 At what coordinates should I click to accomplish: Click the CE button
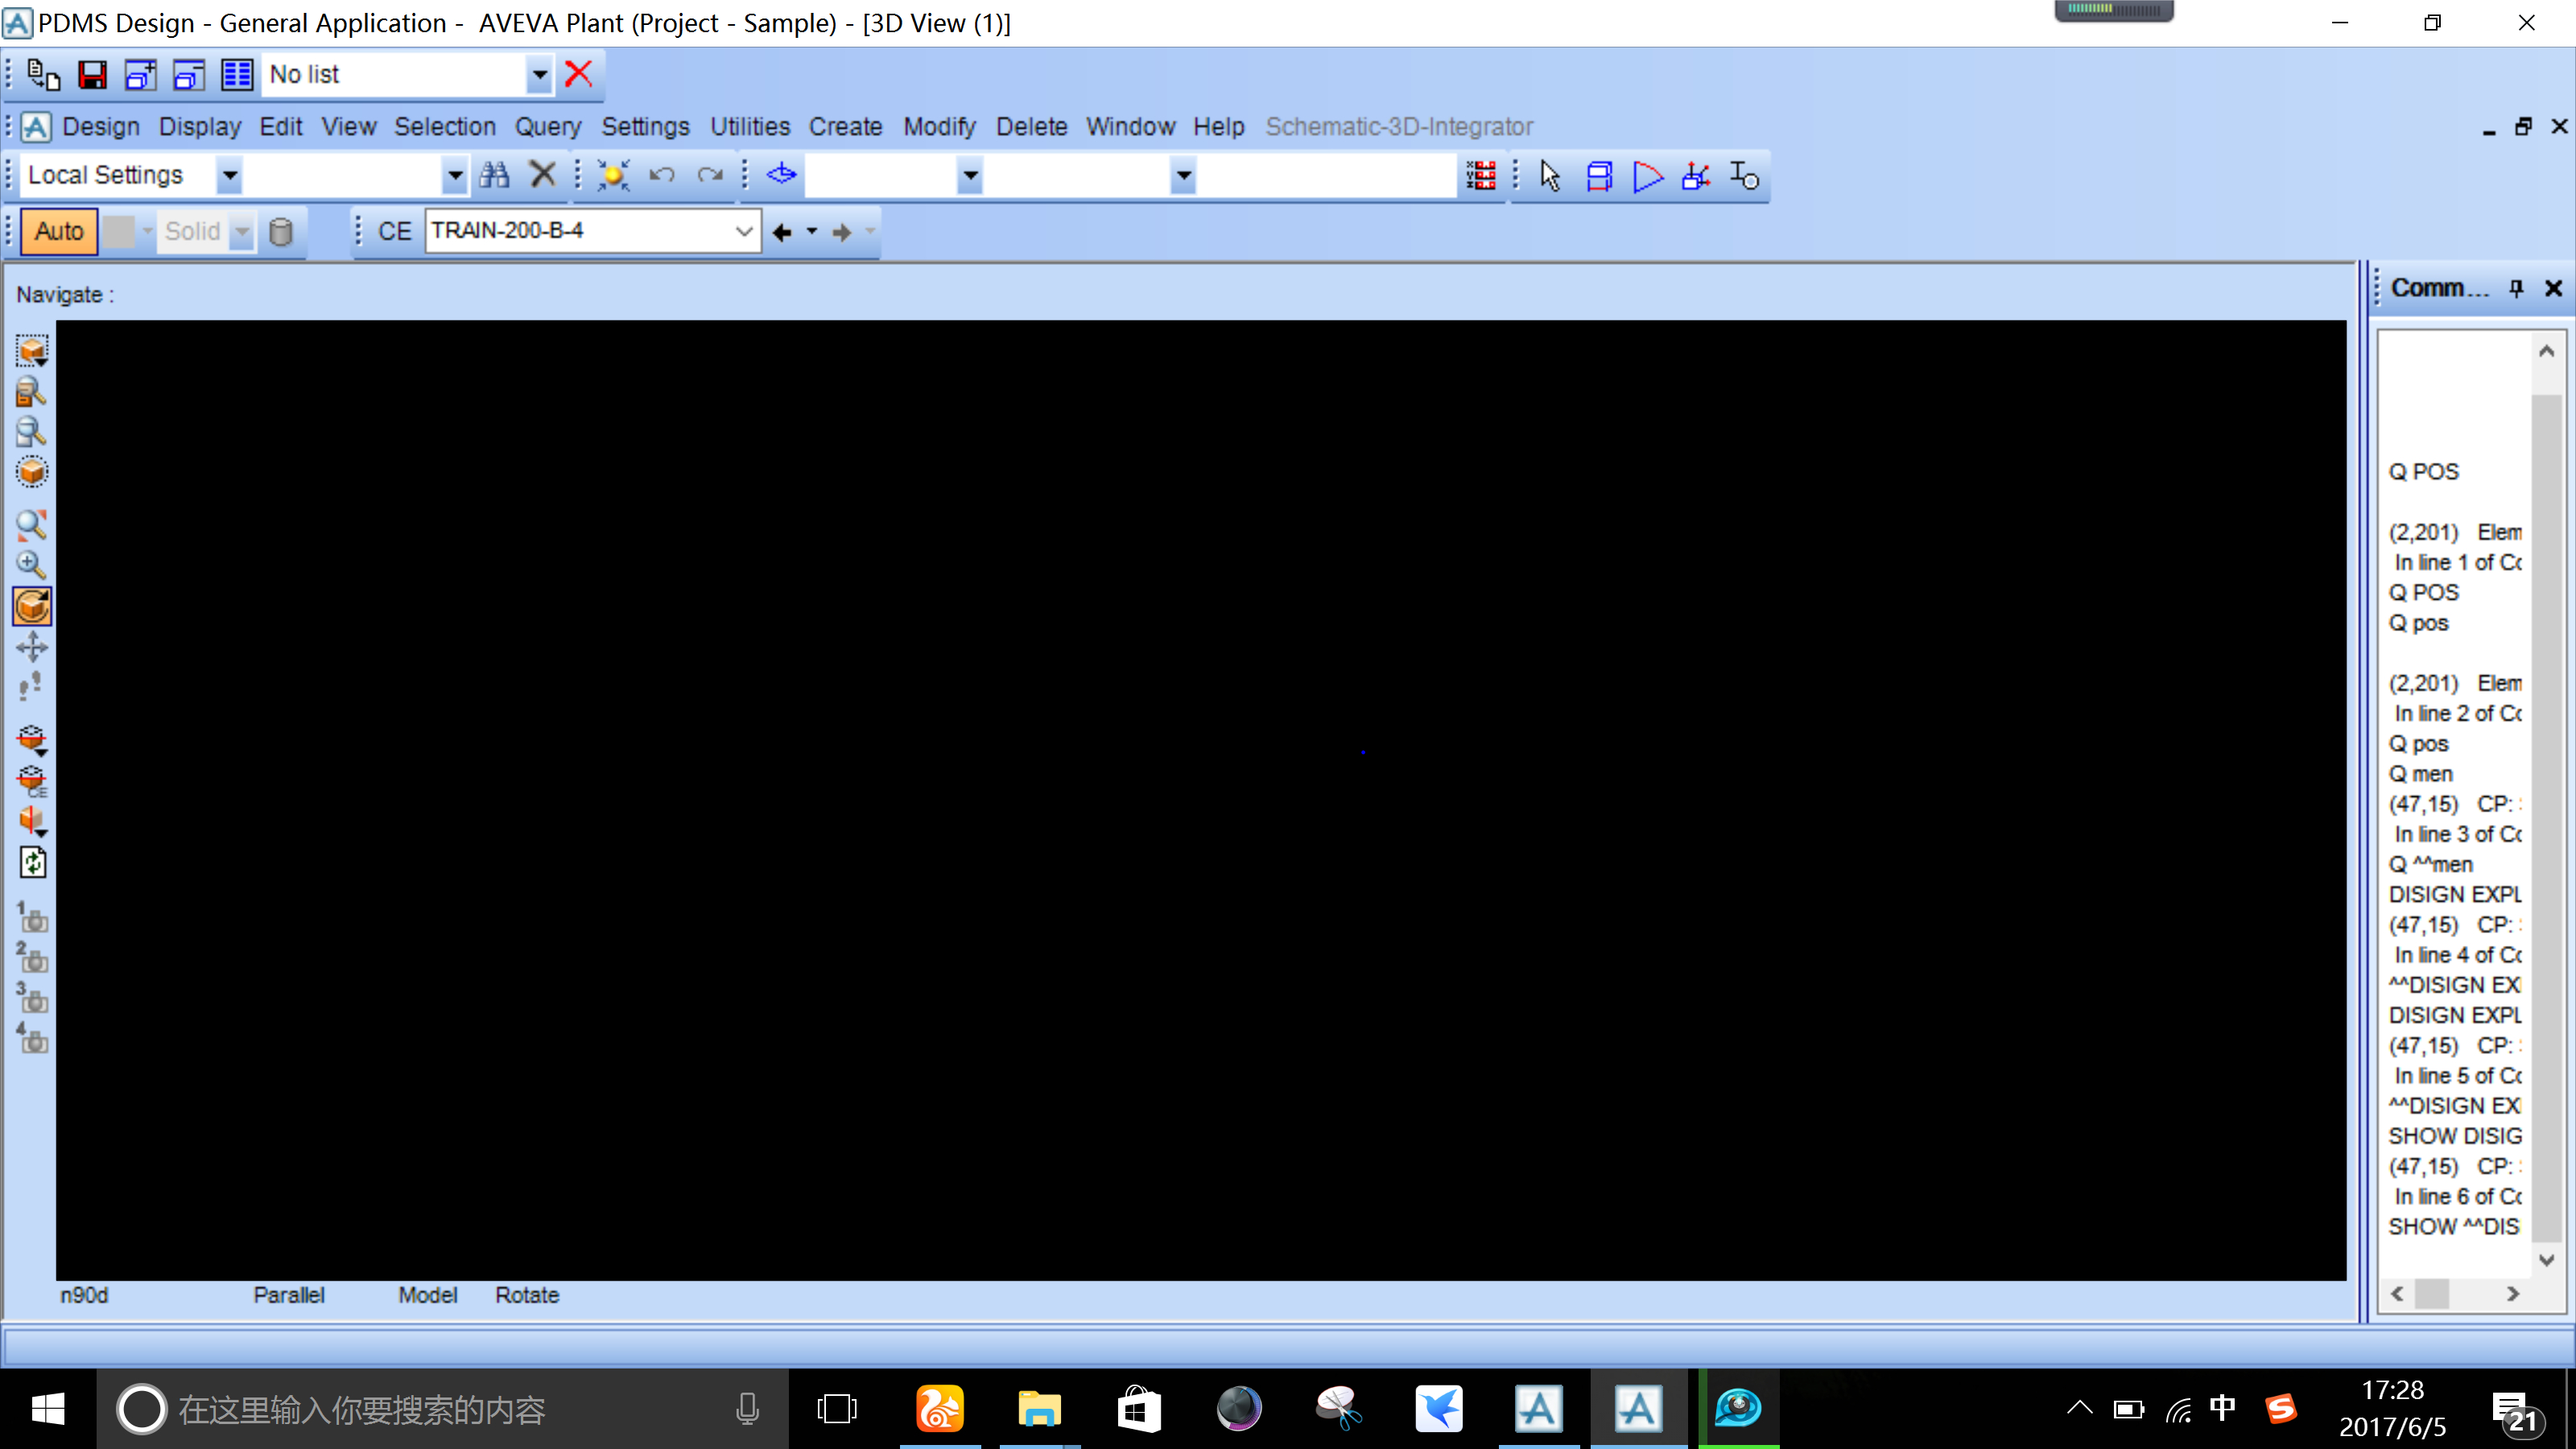(394, 232)
